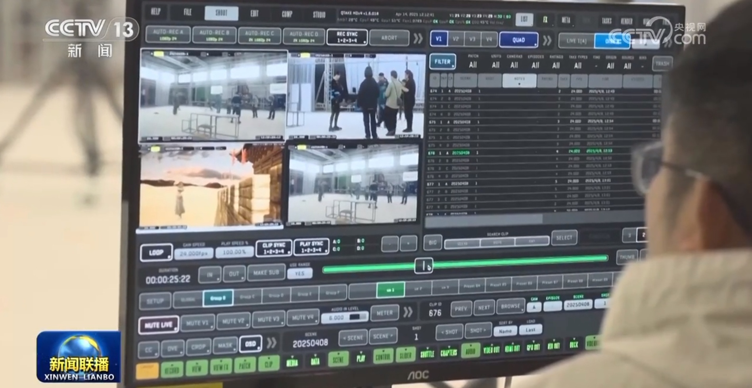The height and width of the screenshot is (388, 752).
Task: Click the FILTER button
Action: [442, 61]
